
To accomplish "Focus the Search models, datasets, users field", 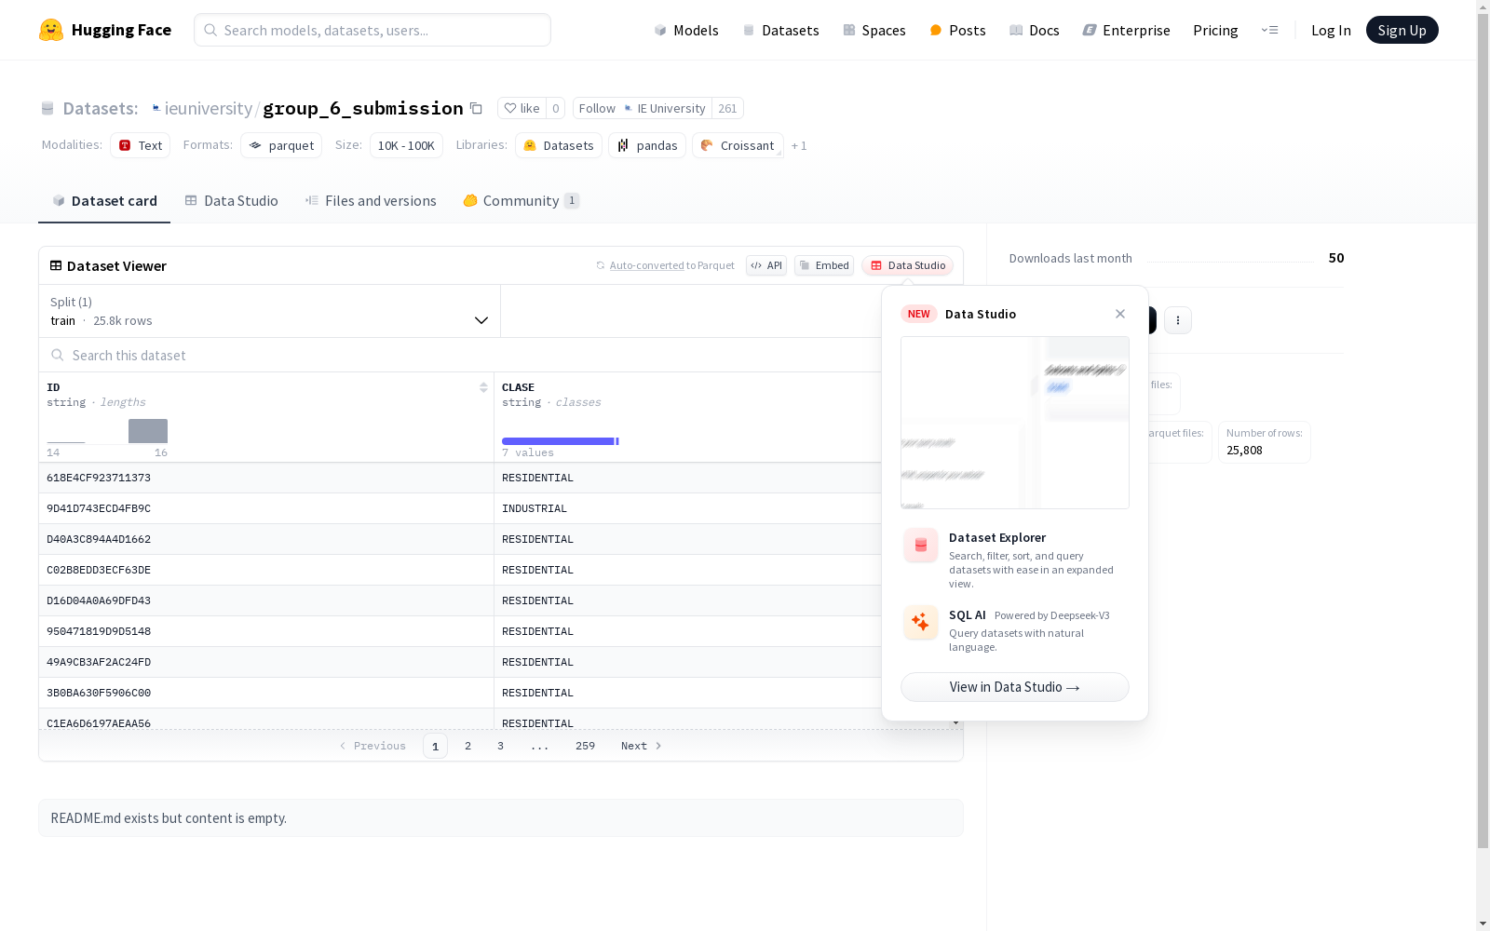I will pos(372,30).
